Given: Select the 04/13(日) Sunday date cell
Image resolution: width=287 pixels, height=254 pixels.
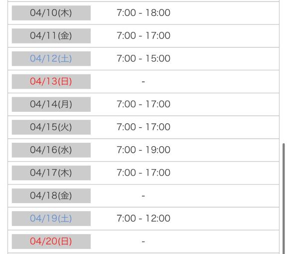Looking at the screenshot, I should click(51, 81).
